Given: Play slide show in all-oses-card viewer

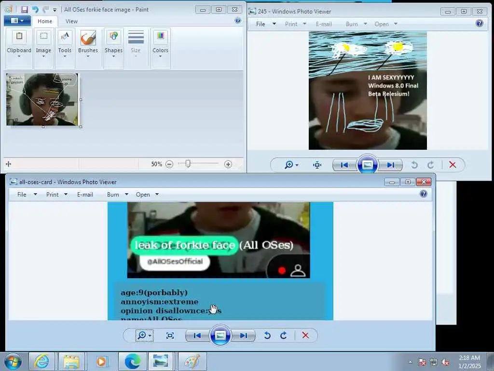Looking at the screenshot, I should pyautogui.click(x=220, y=335).
